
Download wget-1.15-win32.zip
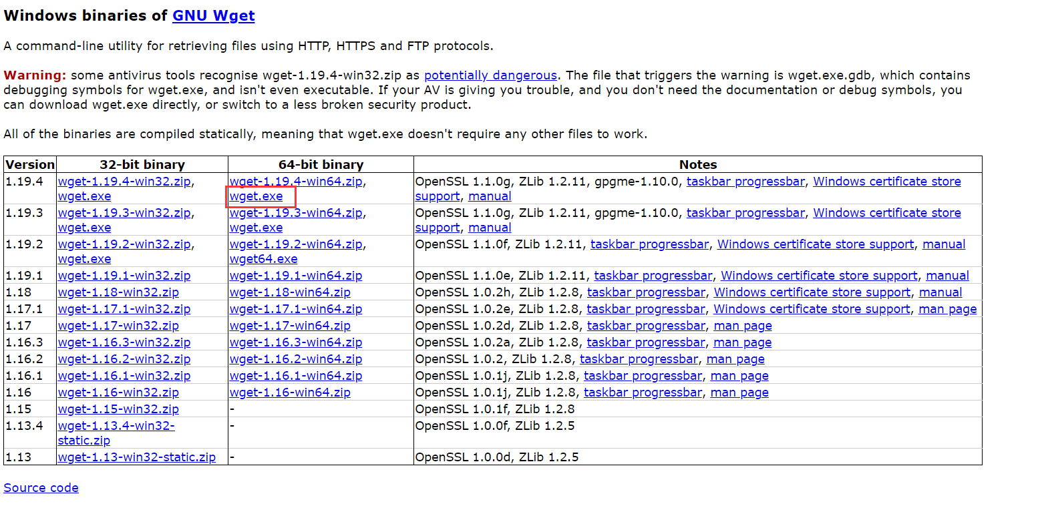tap(118, 409)
